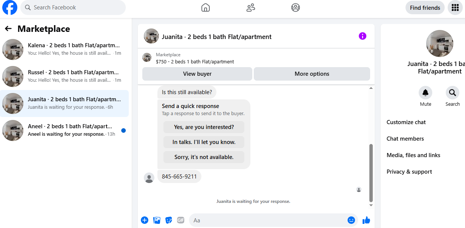Open the Groups icon in top bar

click(296, 7)
